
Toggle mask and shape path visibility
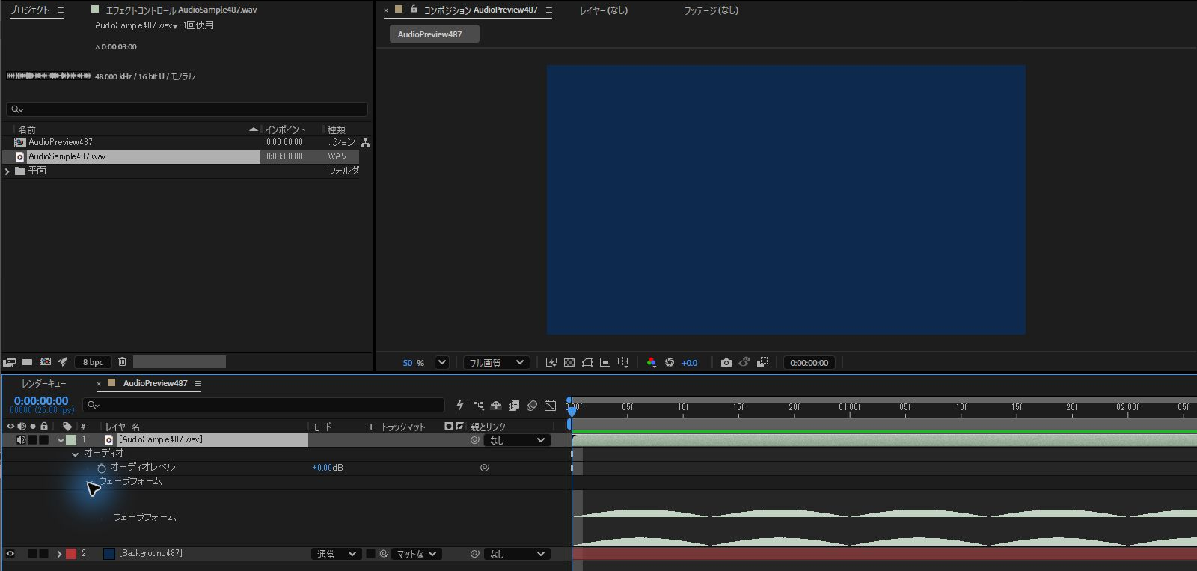(x=587, y=363)
